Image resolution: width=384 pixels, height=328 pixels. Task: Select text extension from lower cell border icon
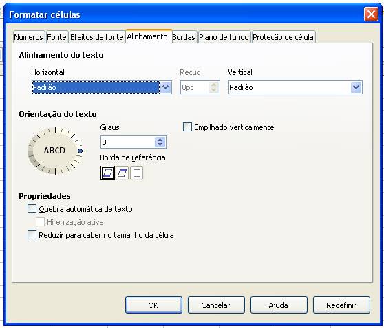point(107,173)
